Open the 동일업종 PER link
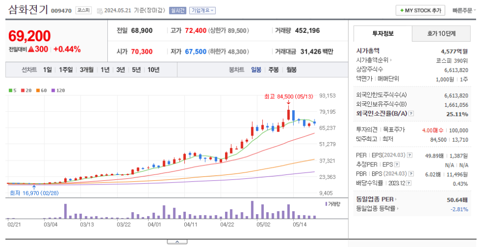The height and width of the screenshot is (247, 480). pyautogui.click(x=375, y=200)
